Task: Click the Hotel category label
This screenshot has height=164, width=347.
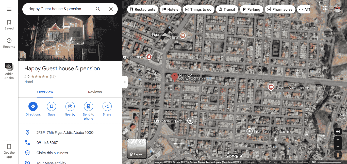Action: [x=29, y=82]
